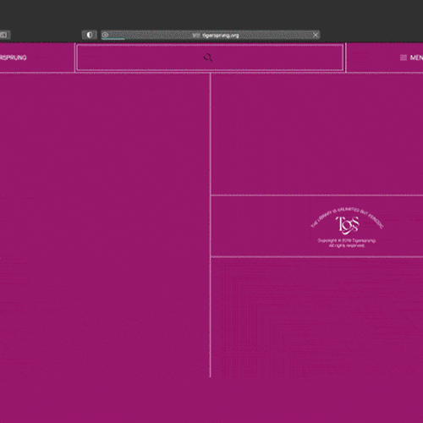Screen dimensions: 423x423
Task: Click the All rights reserved line
Action: [347, 246]
